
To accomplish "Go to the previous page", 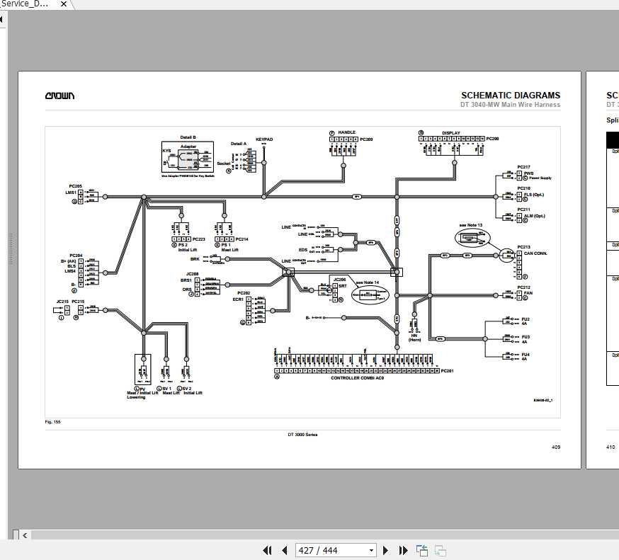I will click(285, 550).
